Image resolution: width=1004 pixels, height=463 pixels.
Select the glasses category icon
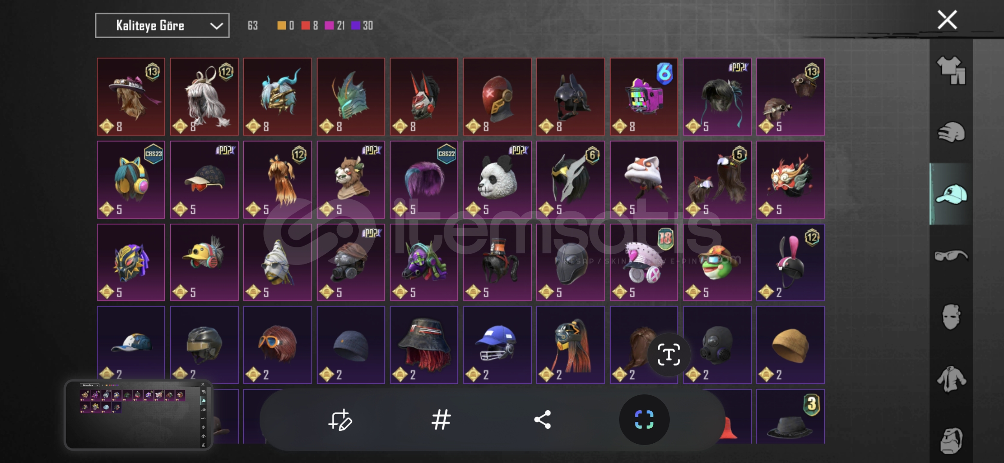pyautogui.click(x=951, y=256)
